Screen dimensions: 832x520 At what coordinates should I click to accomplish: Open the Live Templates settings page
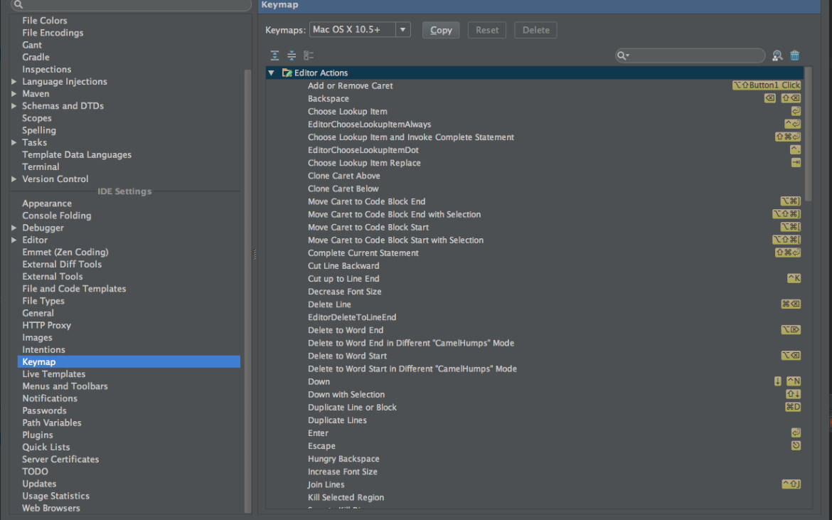[x=53, y=373]
